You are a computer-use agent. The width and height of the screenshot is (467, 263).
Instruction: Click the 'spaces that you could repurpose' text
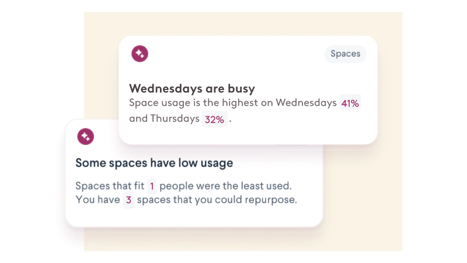point(217,200)
